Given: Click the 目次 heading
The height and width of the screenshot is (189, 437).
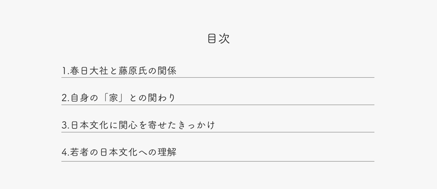Looking at the screenshot, I should [218, 39].
